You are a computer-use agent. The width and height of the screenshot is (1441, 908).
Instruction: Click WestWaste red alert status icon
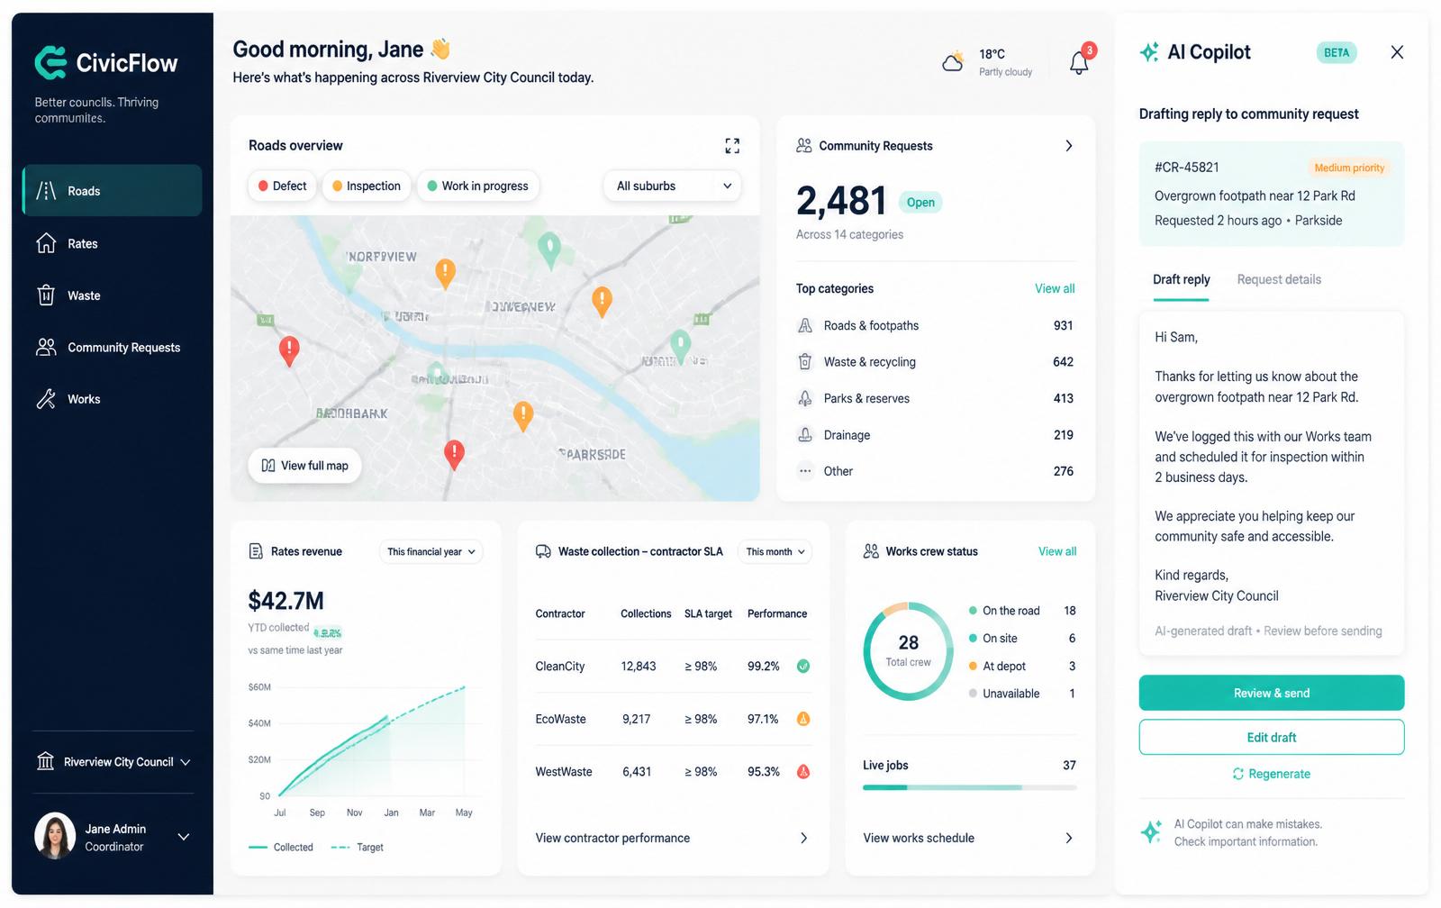click(x=803, y=772)
